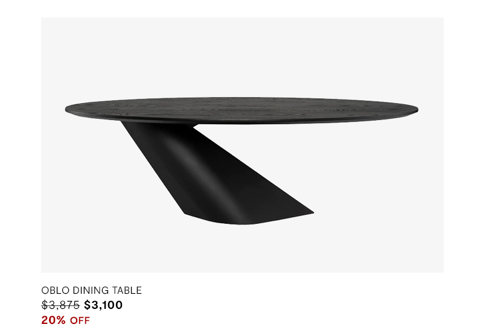Click the left rim of the tabletop

coord(69,110)
